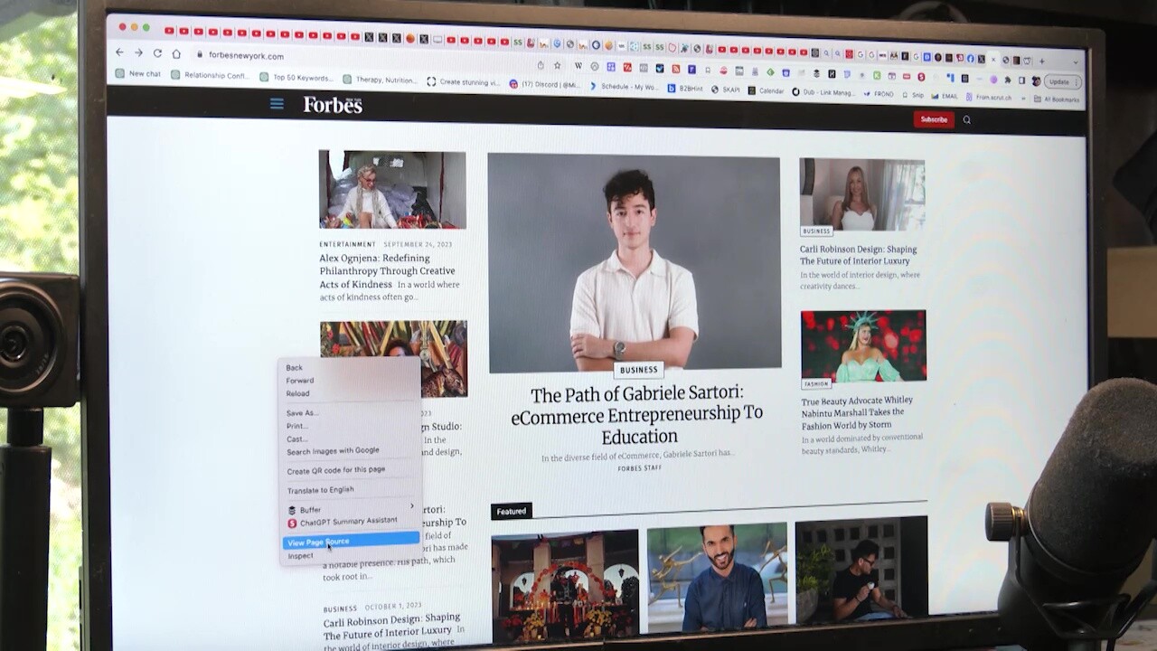This screenshot has width=1157, height=651.
Task: Select Inspect from the context menu
Action: click(x=300, y=556)
